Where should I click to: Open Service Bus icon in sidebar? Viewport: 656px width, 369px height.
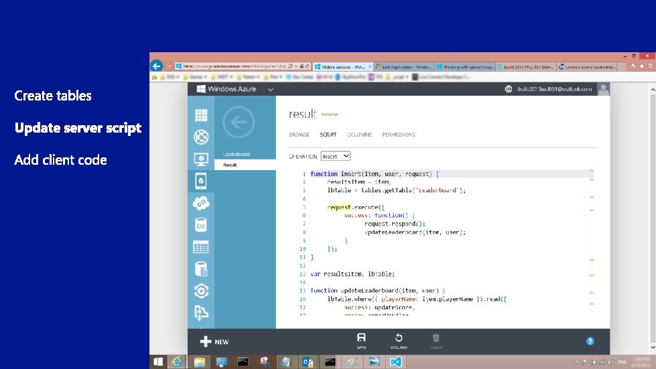[201, 313]
